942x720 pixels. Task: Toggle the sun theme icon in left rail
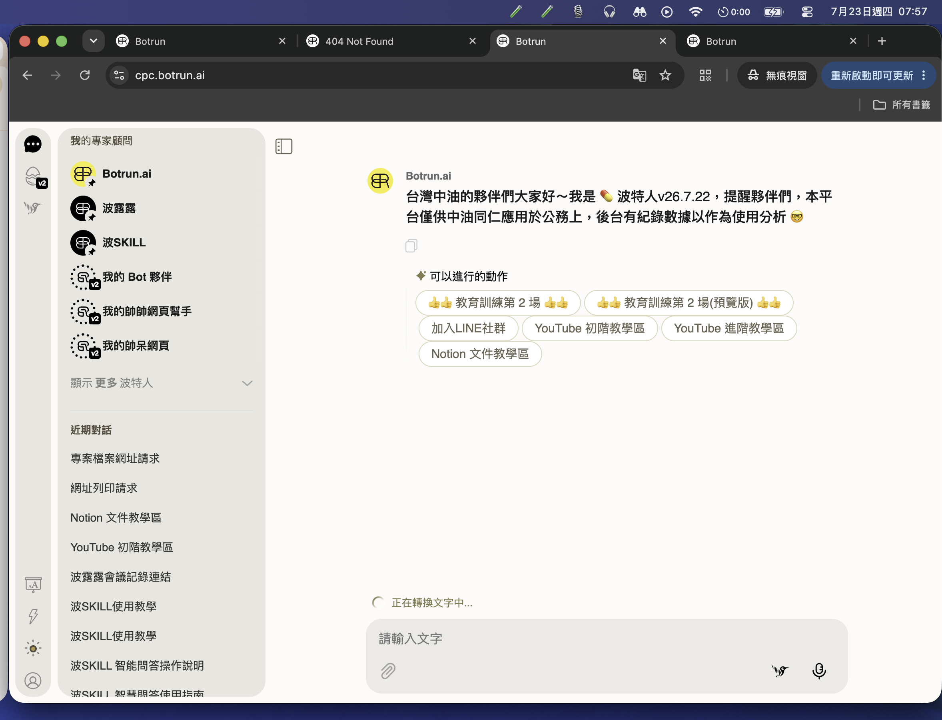(x=33, y=648)
